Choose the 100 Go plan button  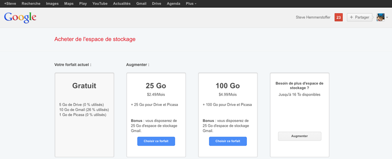(x=228, y=141)
